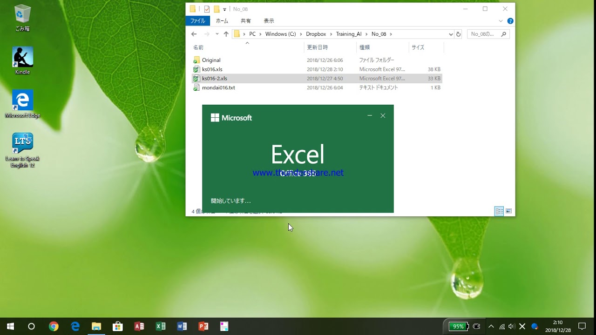The width and height of the screenshot is (596, 335).
Task: Open the ファイル menu tab
Action: tap(197, 21)
